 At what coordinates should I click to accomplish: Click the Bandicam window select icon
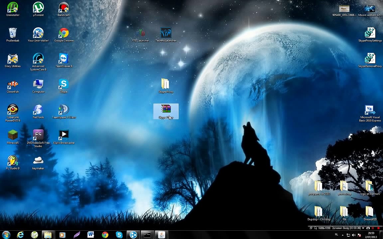coord(311,228)
